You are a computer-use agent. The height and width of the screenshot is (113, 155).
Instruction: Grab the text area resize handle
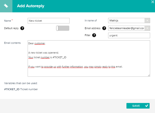click(x=149, y=75)
